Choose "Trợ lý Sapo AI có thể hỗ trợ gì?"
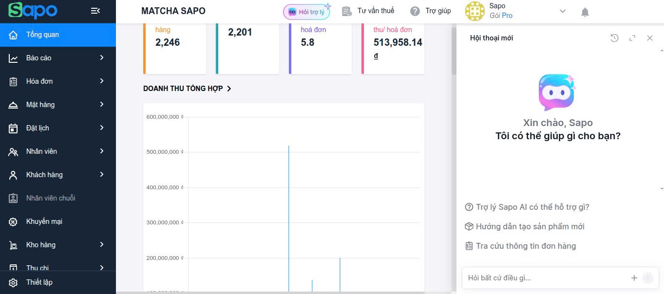Image resolution: width=664 pixels, height=294 pixels. 527,207
